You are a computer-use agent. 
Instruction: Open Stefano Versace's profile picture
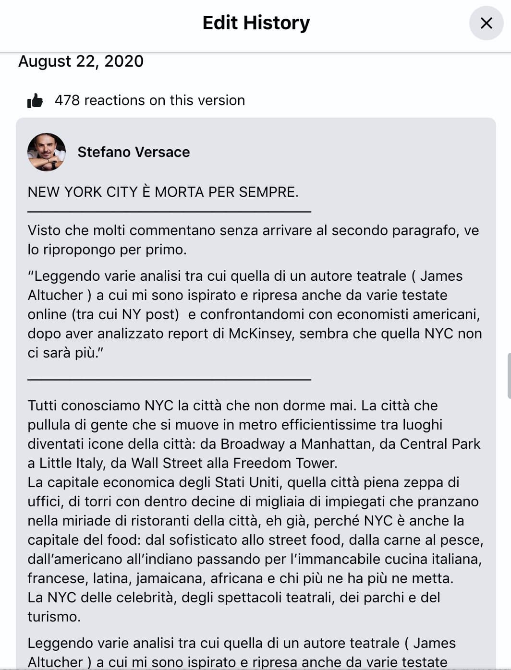(47, 152)
